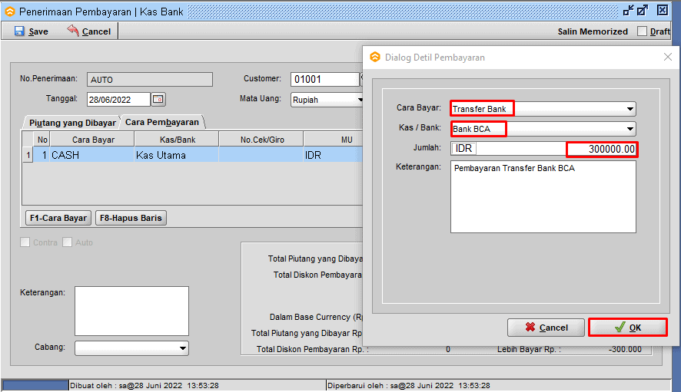The image size is (681, 392).
Task: Close the Dialog Detil Pembayaran
Action: click(668, 58)
